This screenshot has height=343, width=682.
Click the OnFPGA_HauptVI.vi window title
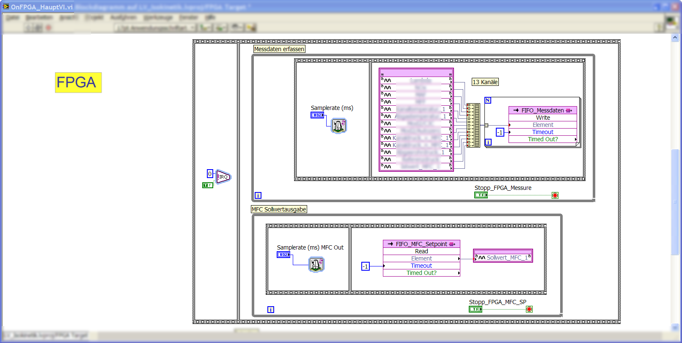(42, 7)
